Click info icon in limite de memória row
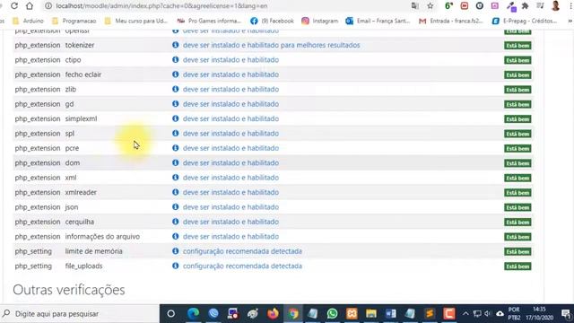Image resolution: width=574 pixels, height=323 pixels. point(176,251)
